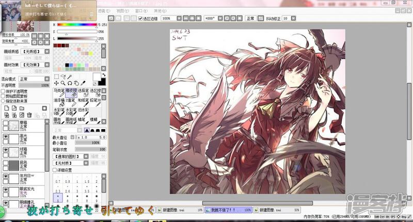Enable 详细设置 checkbox
413x222 pixels.
pyautogui.click(x=55, y=170)
